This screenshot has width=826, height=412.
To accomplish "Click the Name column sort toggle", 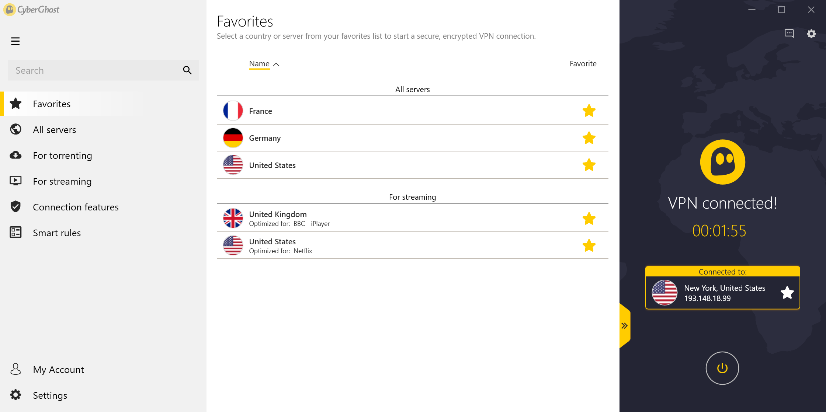I will [263, 64].
